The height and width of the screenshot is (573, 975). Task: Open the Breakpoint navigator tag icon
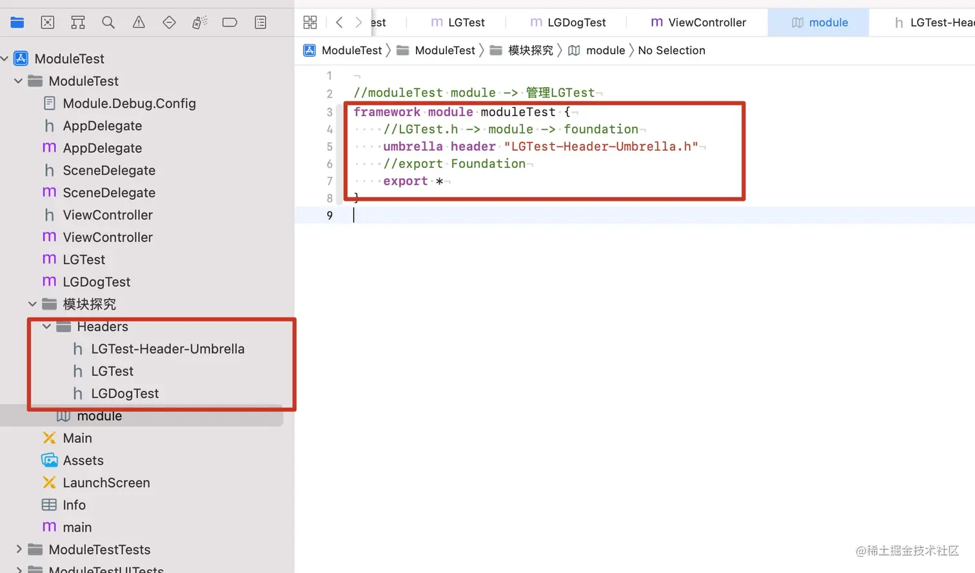230,22
